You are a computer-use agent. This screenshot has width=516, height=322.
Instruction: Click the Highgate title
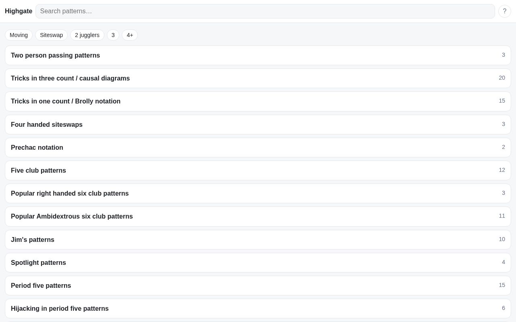[x=19, y=11]
